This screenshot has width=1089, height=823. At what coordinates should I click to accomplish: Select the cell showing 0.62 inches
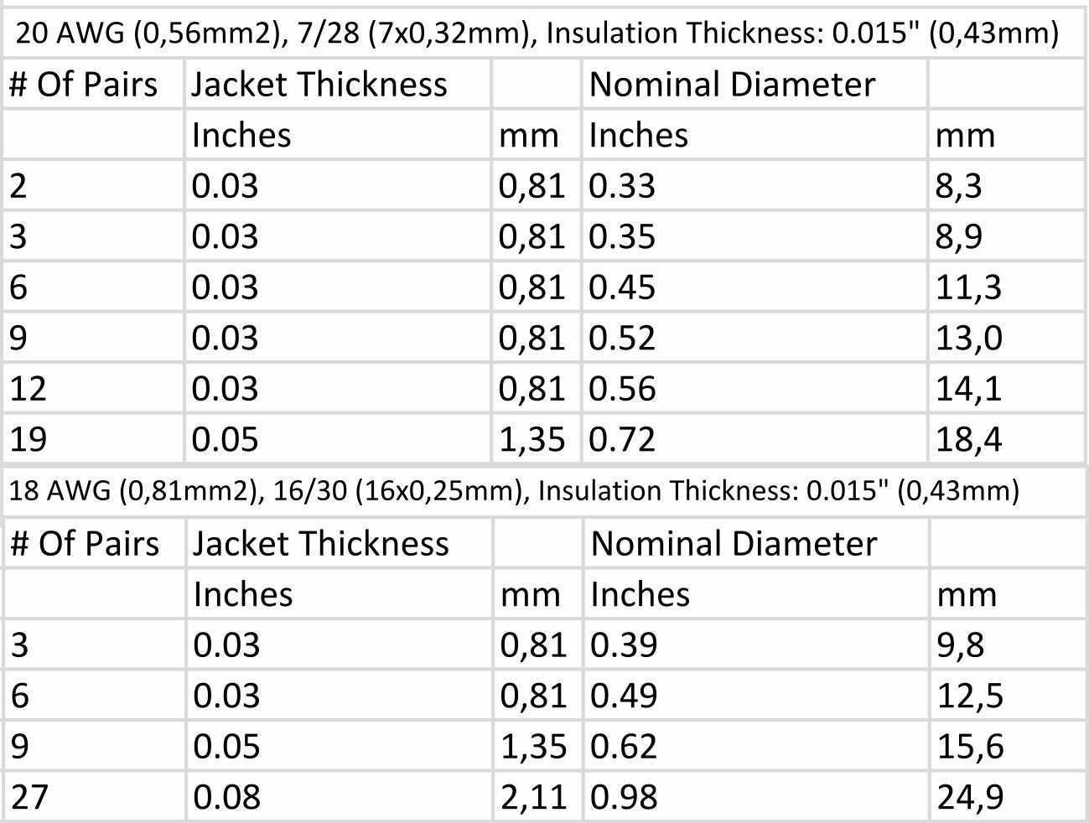coord(755,746)
